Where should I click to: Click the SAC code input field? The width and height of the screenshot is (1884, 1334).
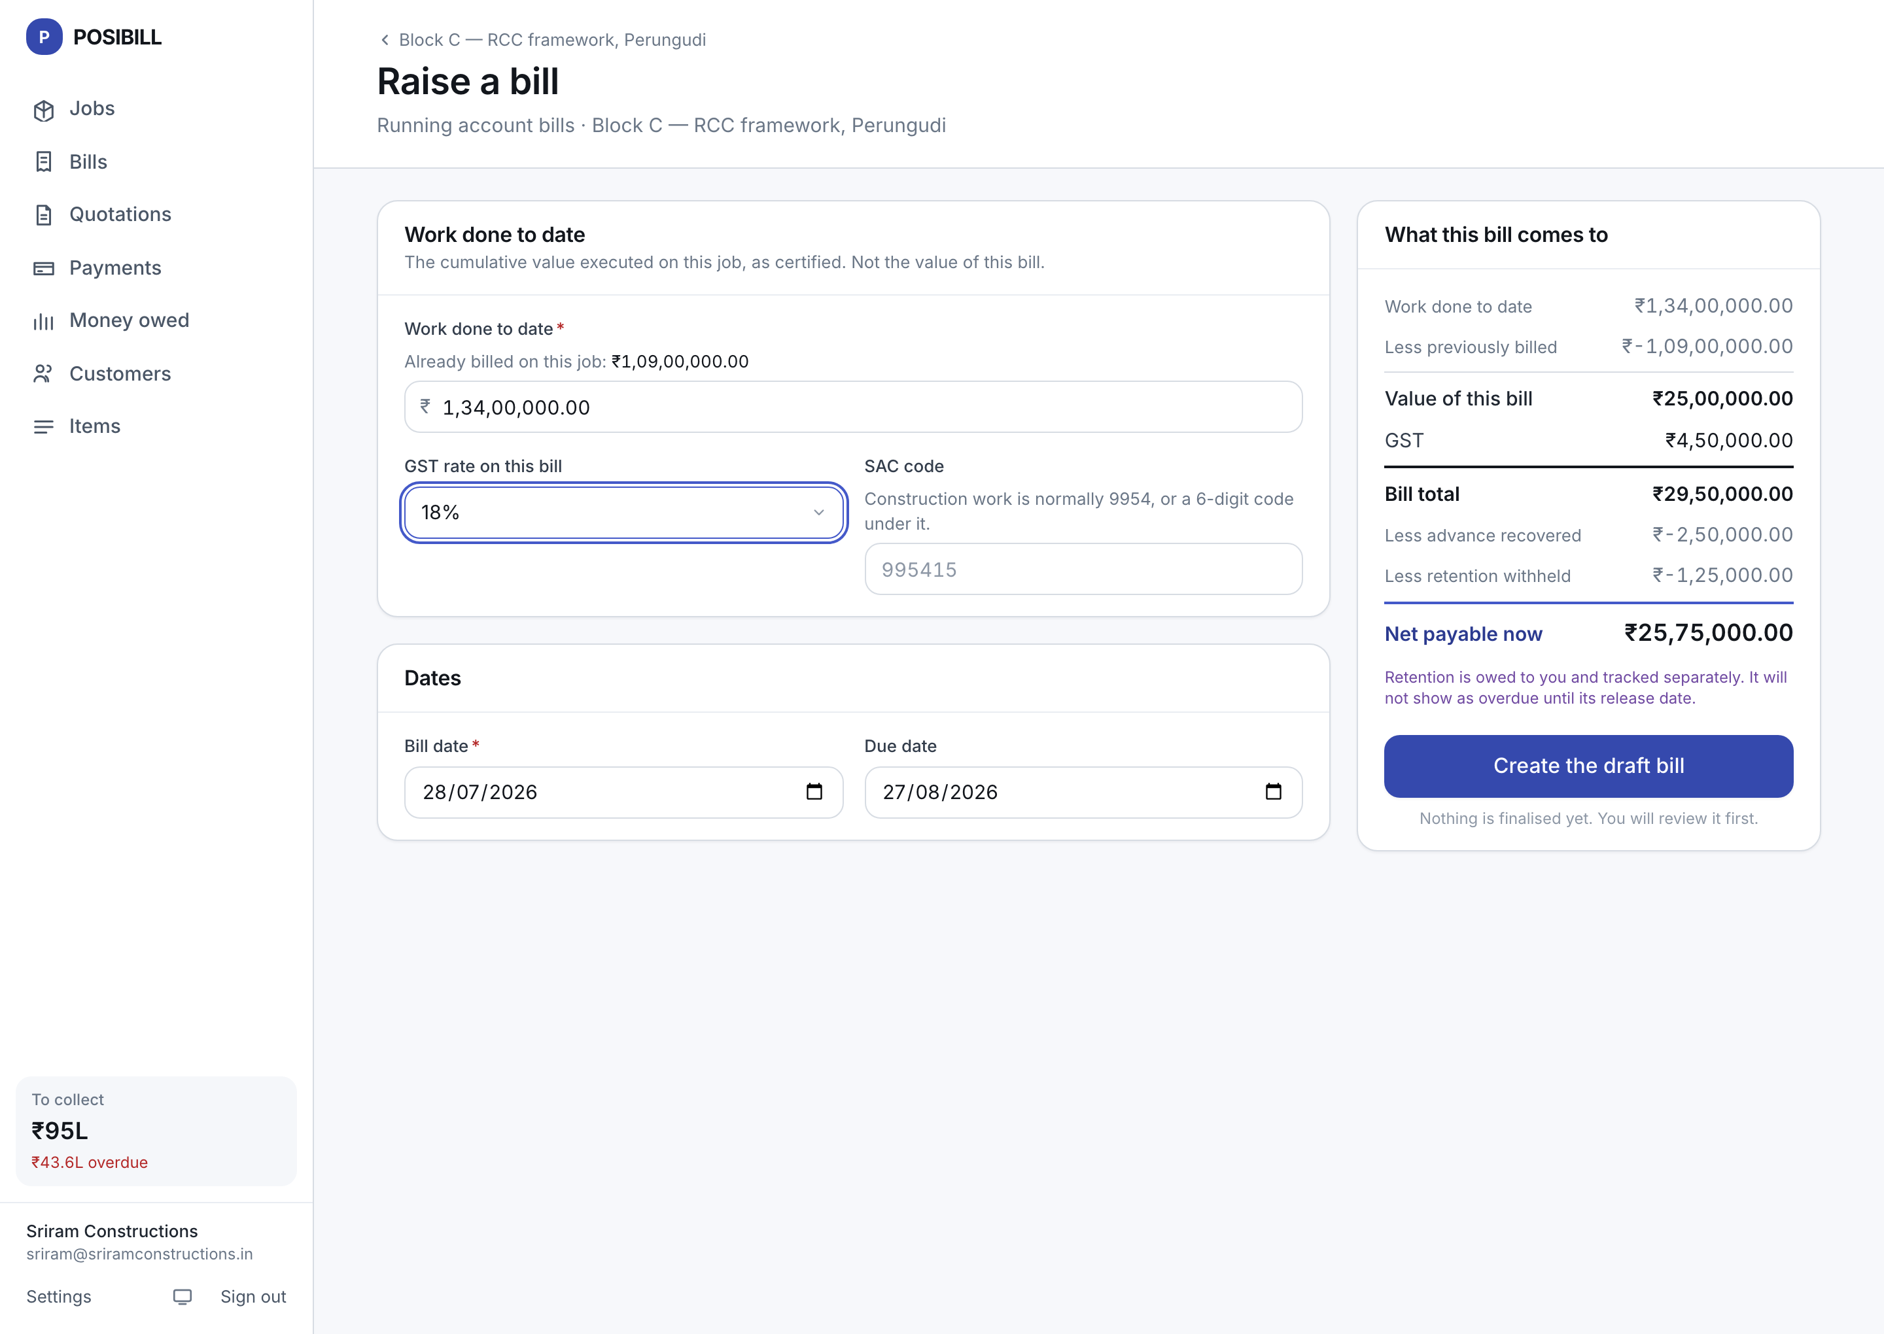click(1083, 570)
